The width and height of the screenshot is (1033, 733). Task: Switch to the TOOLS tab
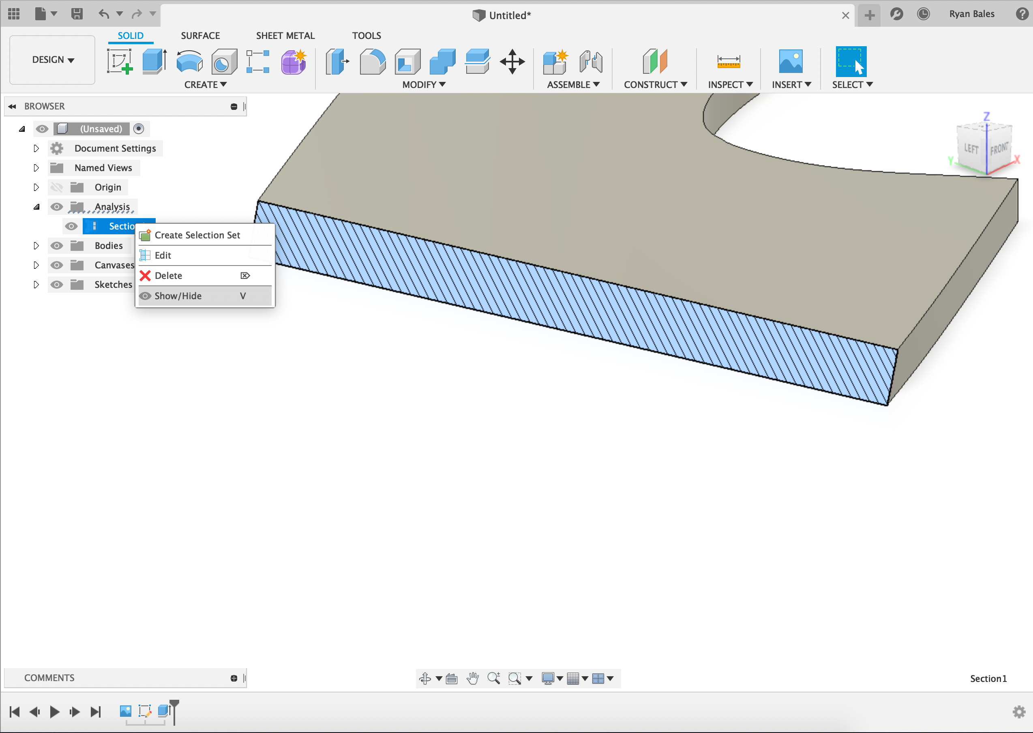pos(366,36)
